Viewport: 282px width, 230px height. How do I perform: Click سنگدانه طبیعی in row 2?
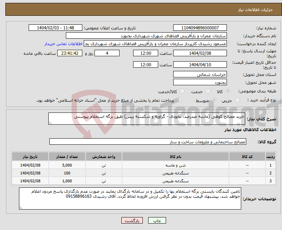[x=175, y=173]
